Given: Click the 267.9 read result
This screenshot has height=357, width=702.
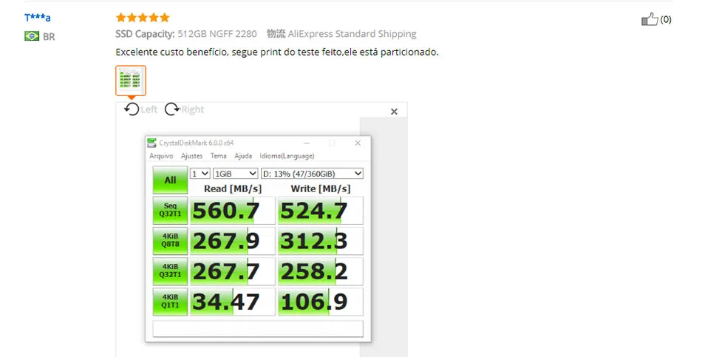Looking at the screenshot, I should [x=232, y=241].
